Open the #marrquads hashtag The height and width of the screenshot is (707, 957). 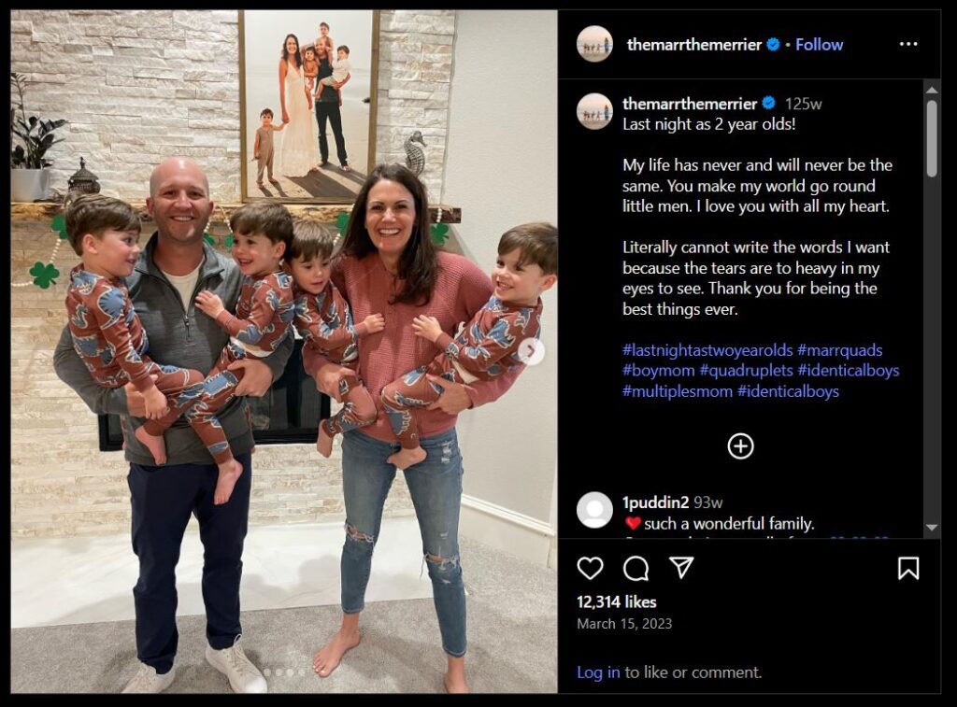[x=839, y=350]
